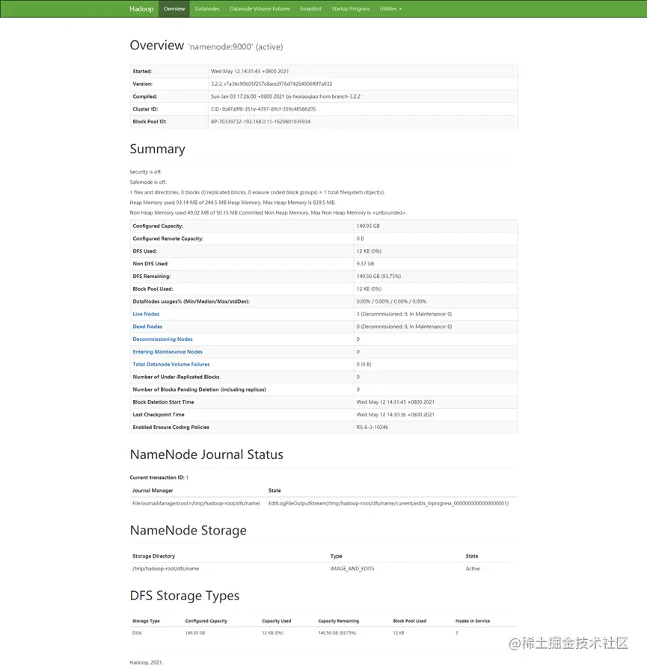Select the Cluster ID value
The image size is (647, 669).
(x=263, y=109)
